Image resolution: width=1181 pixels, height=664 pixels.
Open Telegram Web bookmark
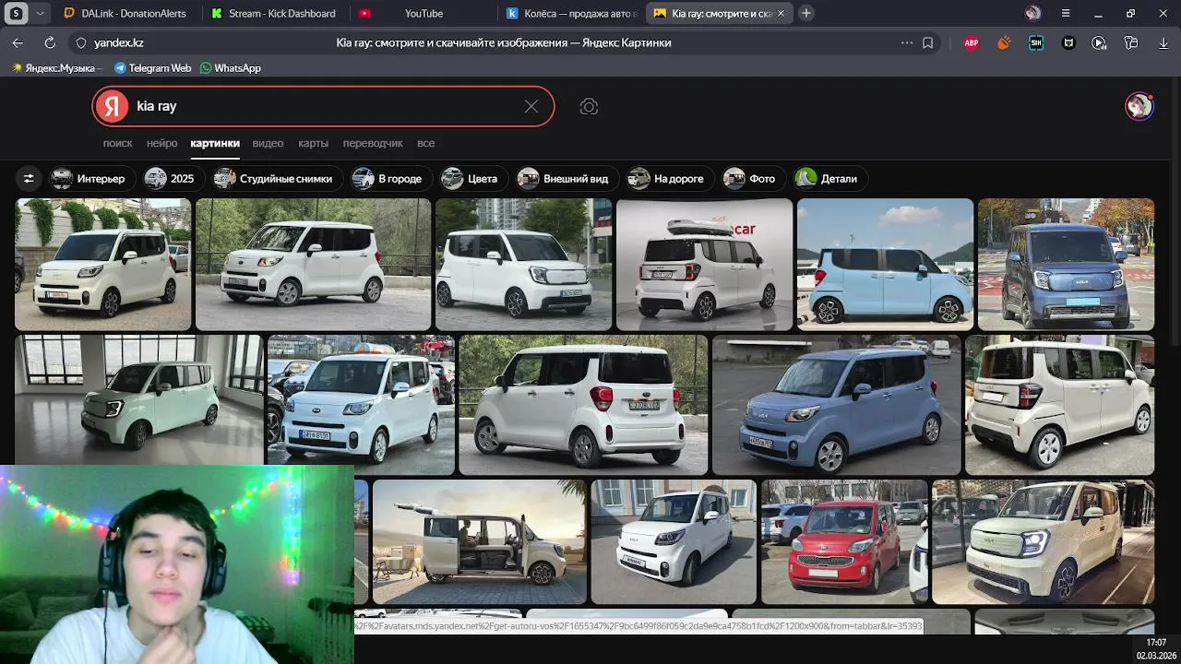click(x=152, y=68)
